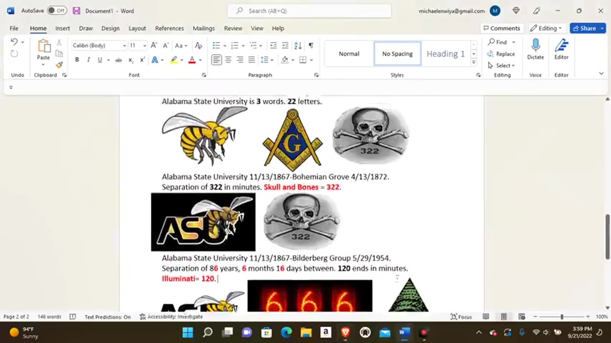Screen dimensions: 611x343
Task: Open the File menu
Action: [x=14, y=28]
